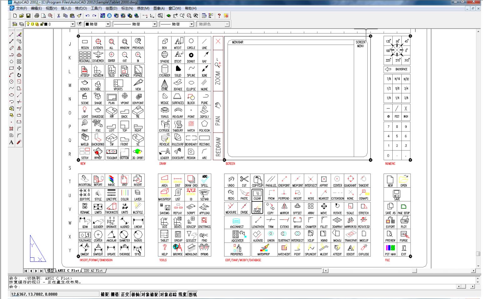Viewport: 483px width, 299px height.
Task: Toggle layer 0 lock padlock icon
Action: [42, 24]
